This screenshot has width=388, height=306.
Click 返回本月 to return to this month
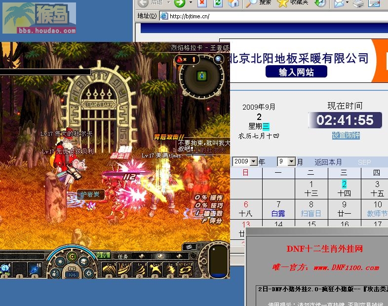pyautogui.click(x=328, y=162)
